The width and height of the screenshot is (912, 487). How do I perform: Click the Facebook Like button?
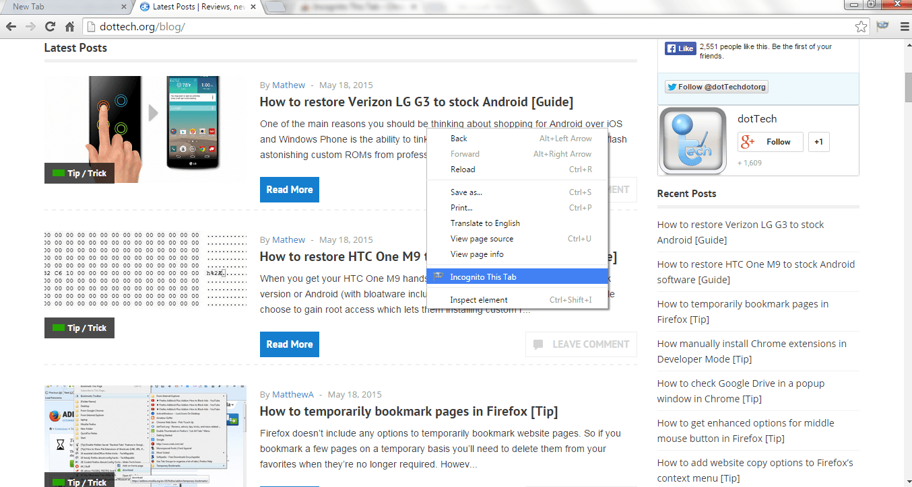[x=680, y=48]
